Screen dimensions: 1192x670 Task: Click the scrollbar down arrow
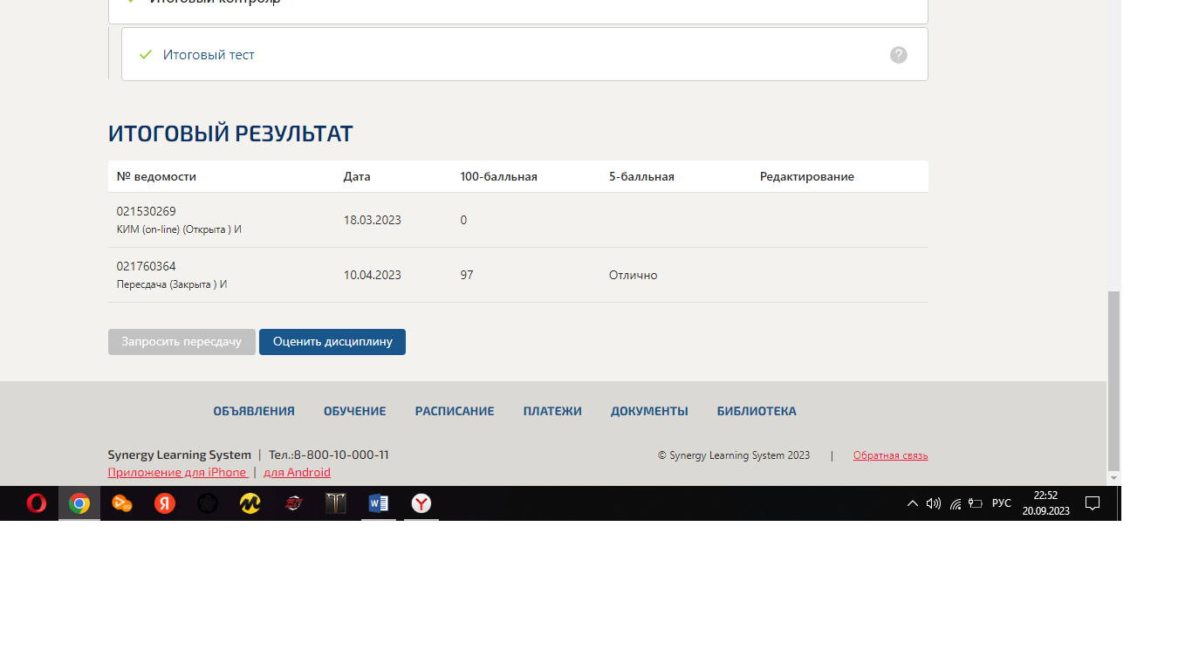click(x=1113, y=479)
